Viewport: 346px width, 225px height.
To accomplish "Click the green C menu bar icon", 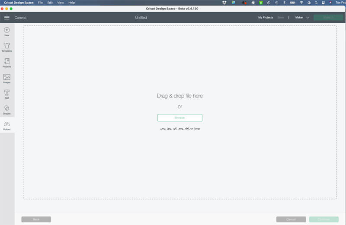I will 261,3.
